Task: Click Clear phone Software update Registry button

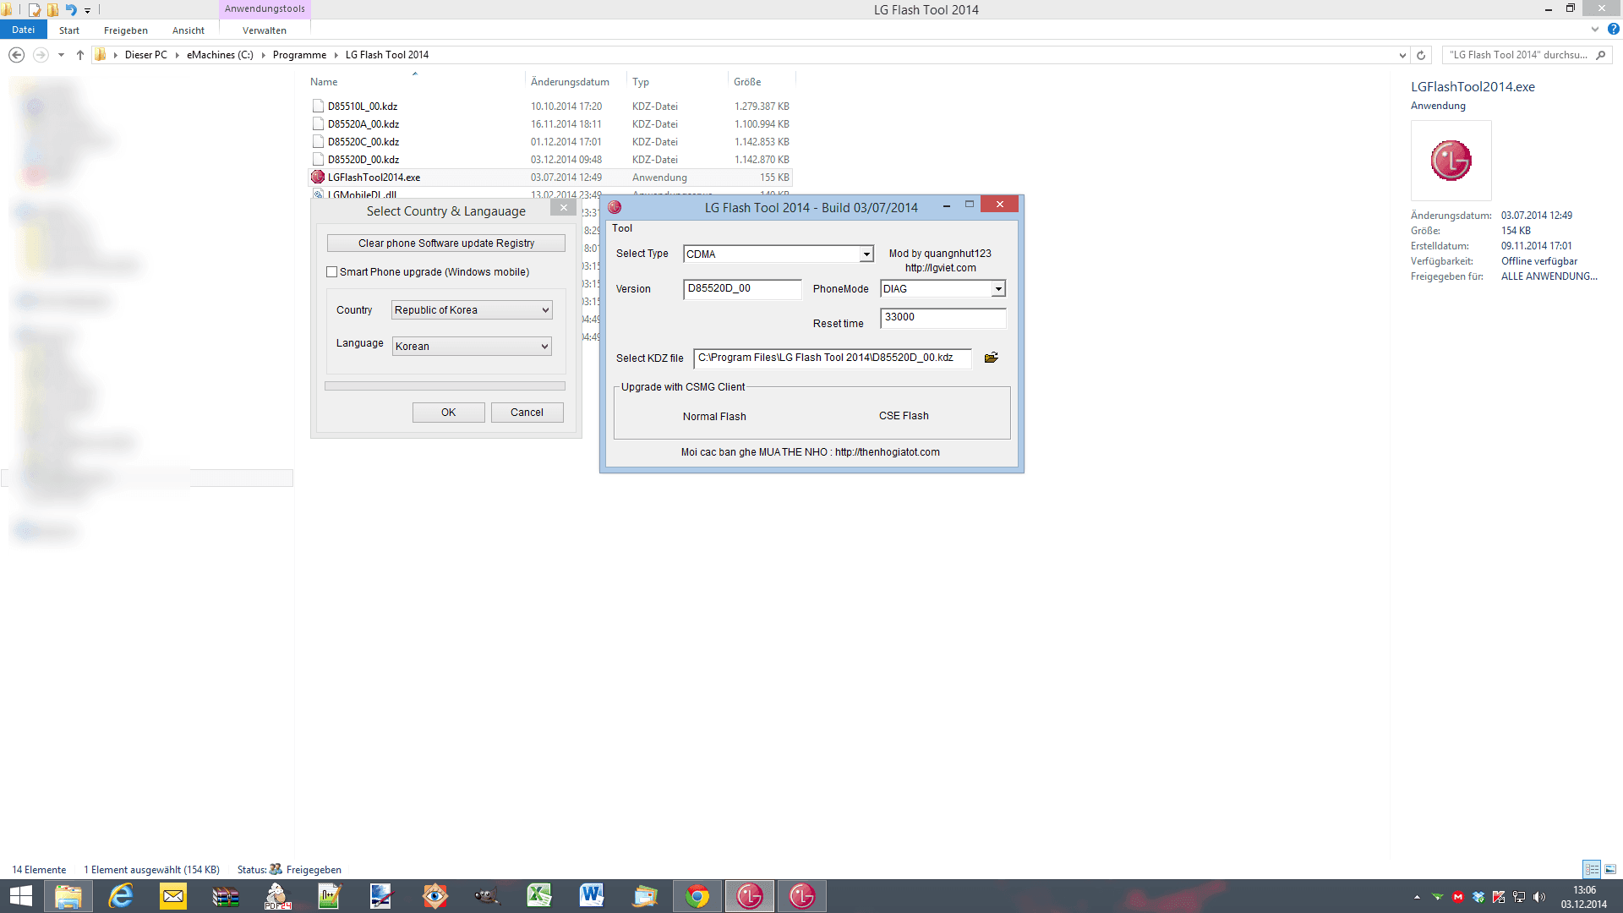Action: (446, 243)
